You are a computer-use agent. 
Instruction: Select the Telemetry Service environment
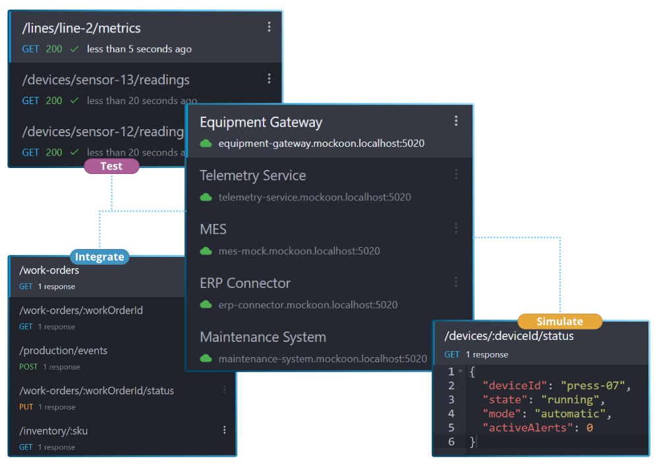(329, 186)
